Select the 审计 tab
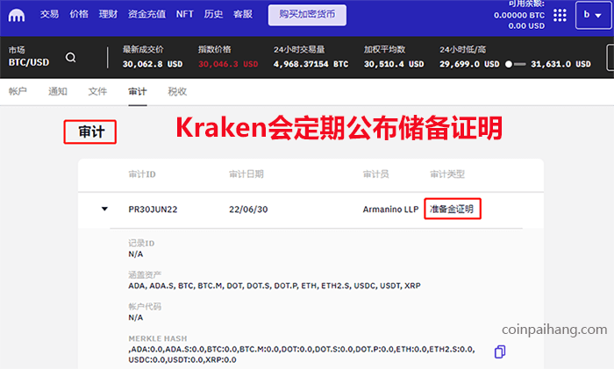Viewport: 614px width, 369px height. pyautogui.click(x=138, y=91)
